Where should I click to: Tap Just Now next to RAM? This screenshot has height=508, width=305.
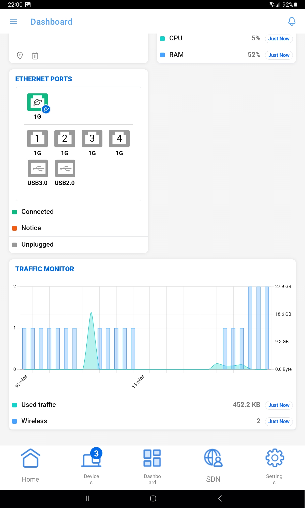point(279,55)
